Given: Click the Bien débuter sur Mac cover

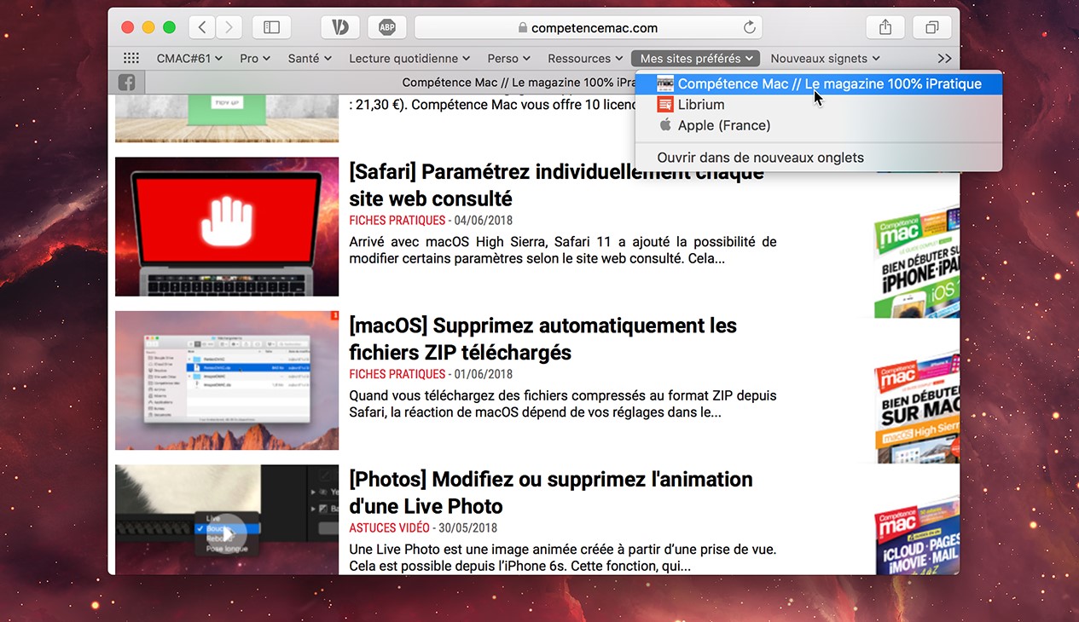Looking at the screenshot, I should tap(917, 406).
